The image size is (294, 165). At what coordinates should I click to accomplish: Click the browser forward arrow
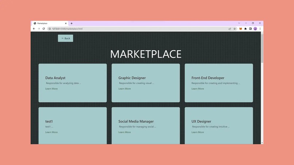tap(39, 29)
